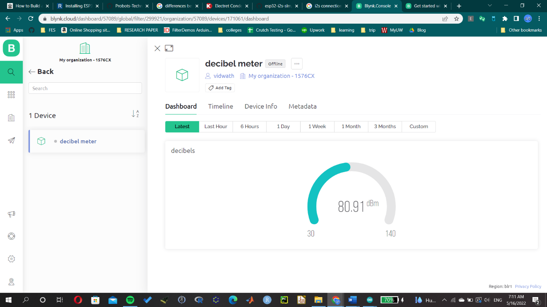Select the Custom time range
547x307 pixels.
(x=419, y=127)
